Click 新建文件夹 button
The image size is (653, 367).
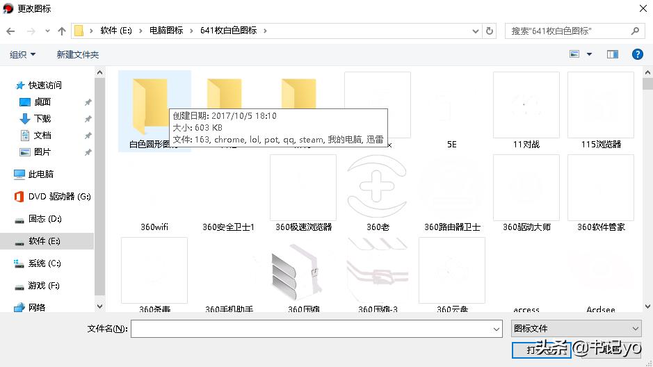tap(77, 54)
